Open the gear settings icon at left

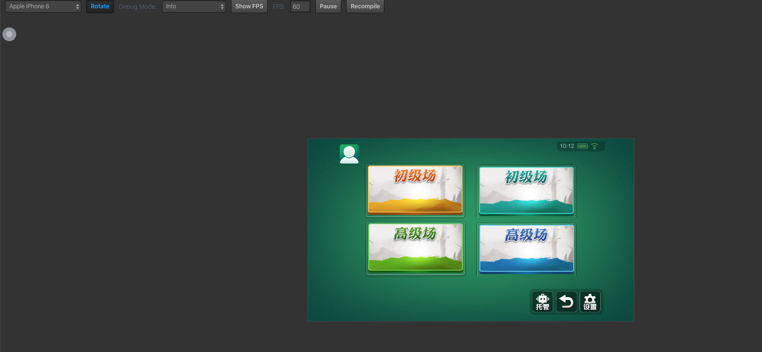tap(9, 34)
